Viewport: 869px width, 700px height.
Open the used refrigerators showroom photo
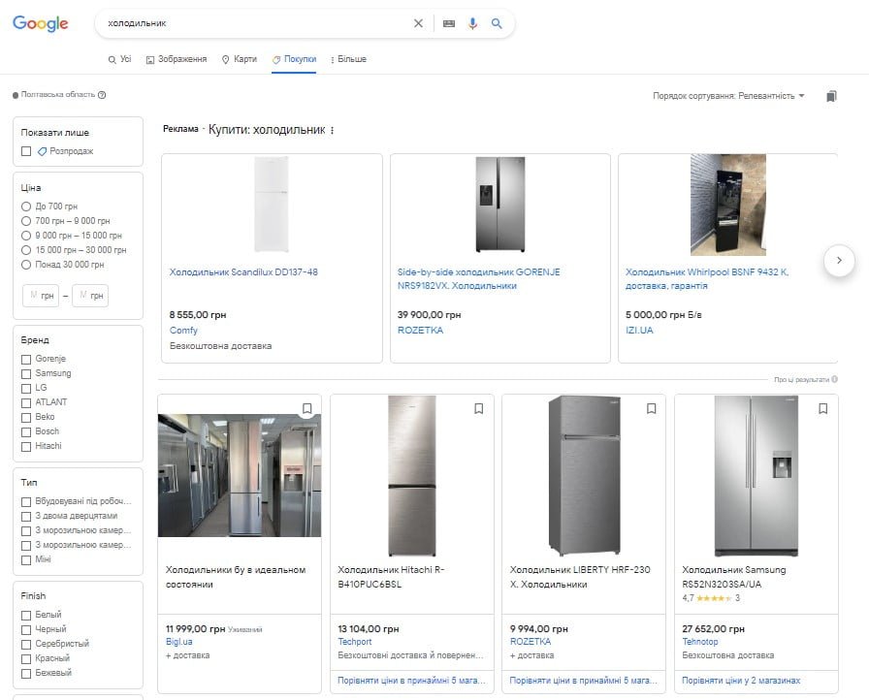point(240,475)
